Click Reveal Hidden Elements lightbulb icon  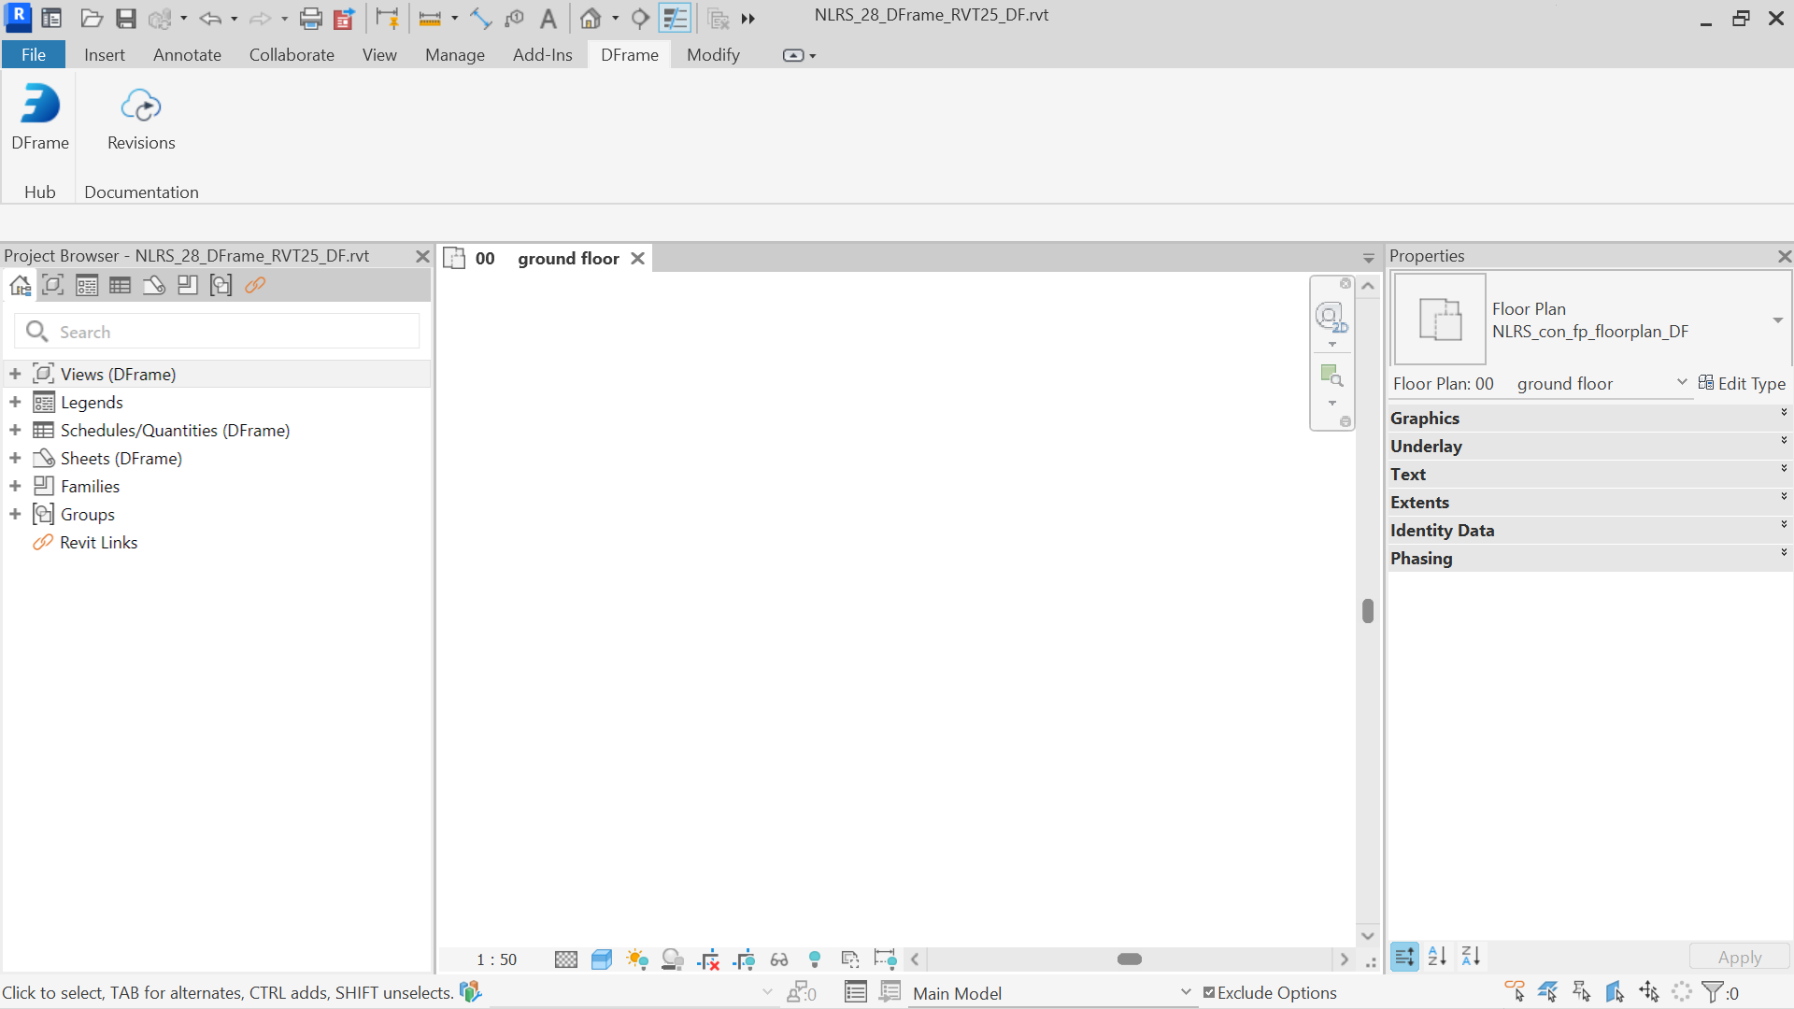click(x=815, y=959)
